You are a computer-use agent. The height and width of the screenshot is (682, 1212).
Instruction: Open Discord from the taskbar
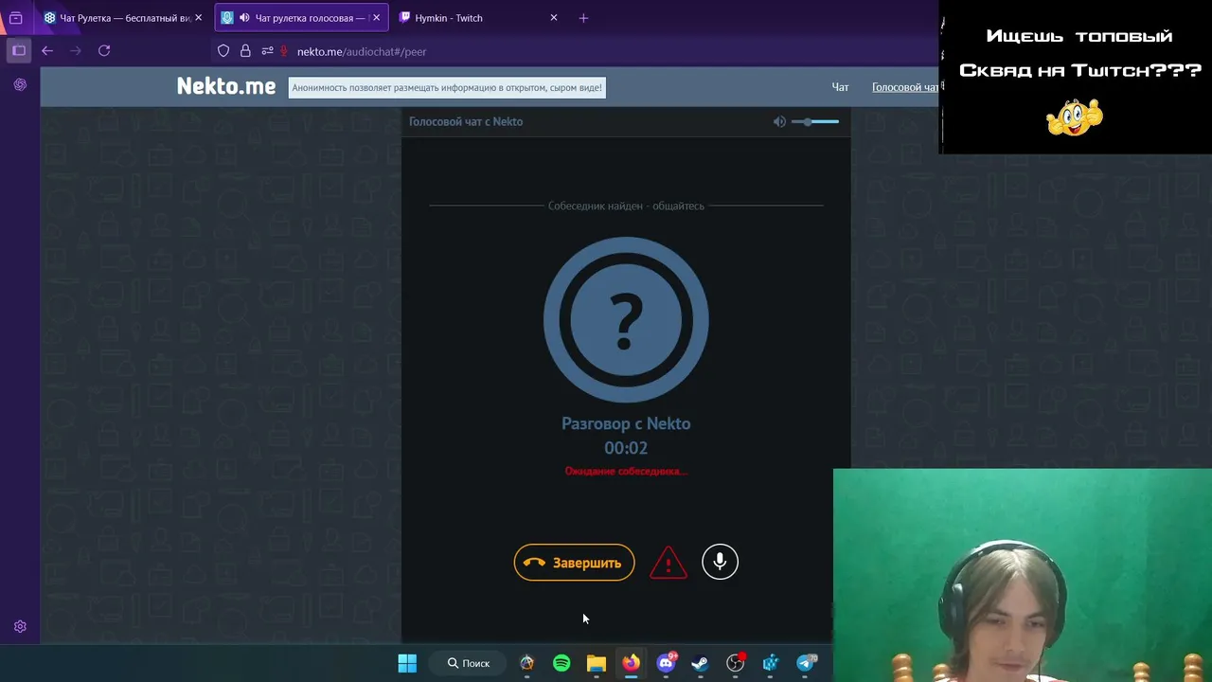[x=666, y=663]
